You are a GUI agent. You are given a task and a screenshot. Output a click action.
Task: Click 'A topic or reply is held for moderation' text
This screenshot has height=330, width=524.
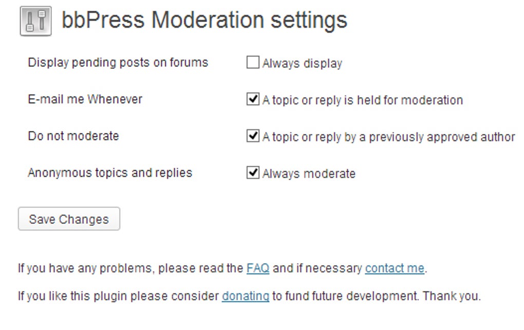pos(363,100)
